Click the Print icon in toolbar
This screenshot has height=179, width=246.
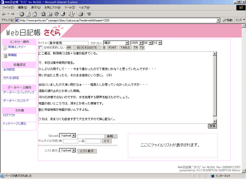click(x=81, y=14)
